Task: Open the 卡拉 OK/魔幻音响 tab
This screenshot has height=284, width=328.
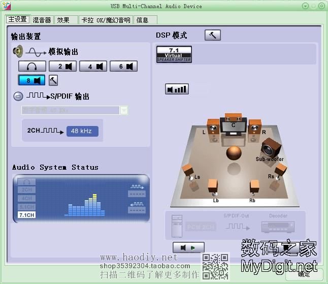Action: [x=106, y=20]
